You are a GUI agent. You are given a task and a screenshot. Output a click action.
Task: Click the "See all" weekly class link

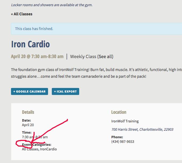(105, 56)
